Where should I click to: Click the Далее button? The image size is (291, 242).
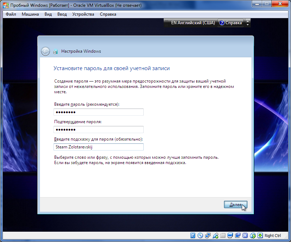point(235,205)
